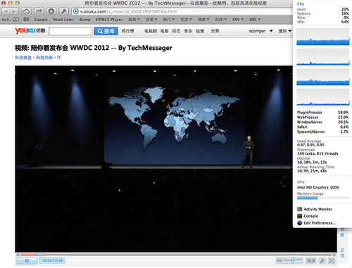Toggle 高清 video quality button

point(311,260)
